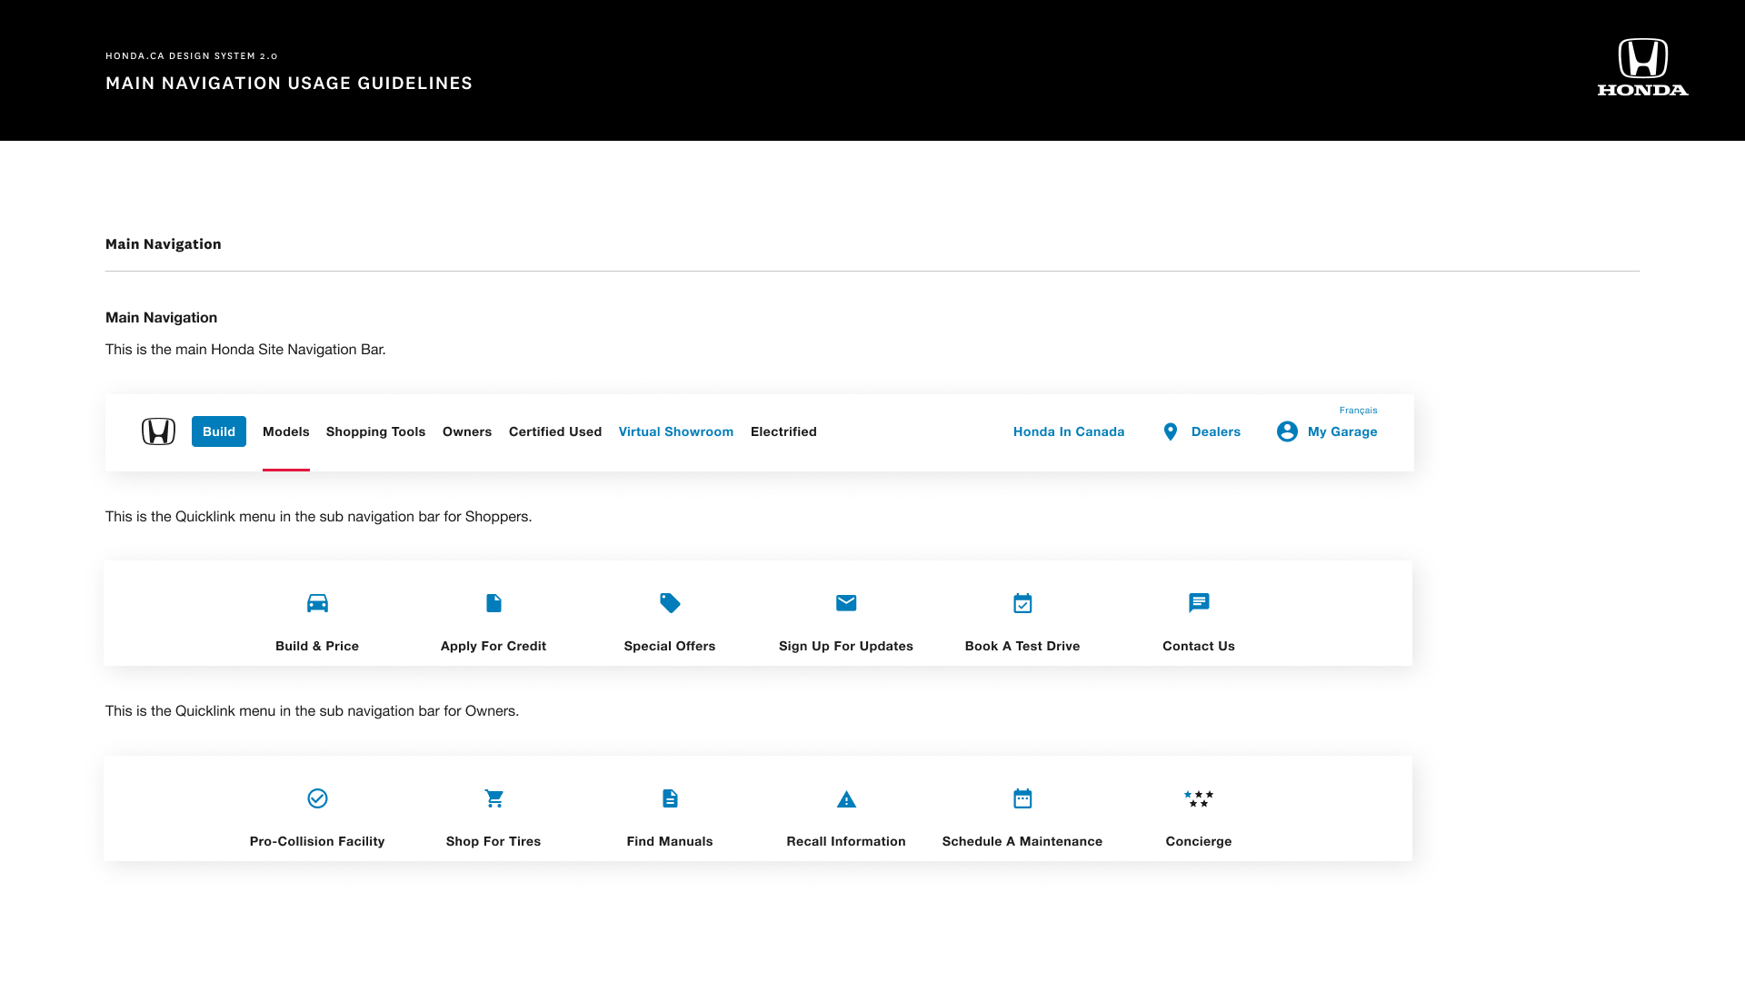Switch language with the Français link
Screen dimensions: 1745x981
tap(1358, 411)
